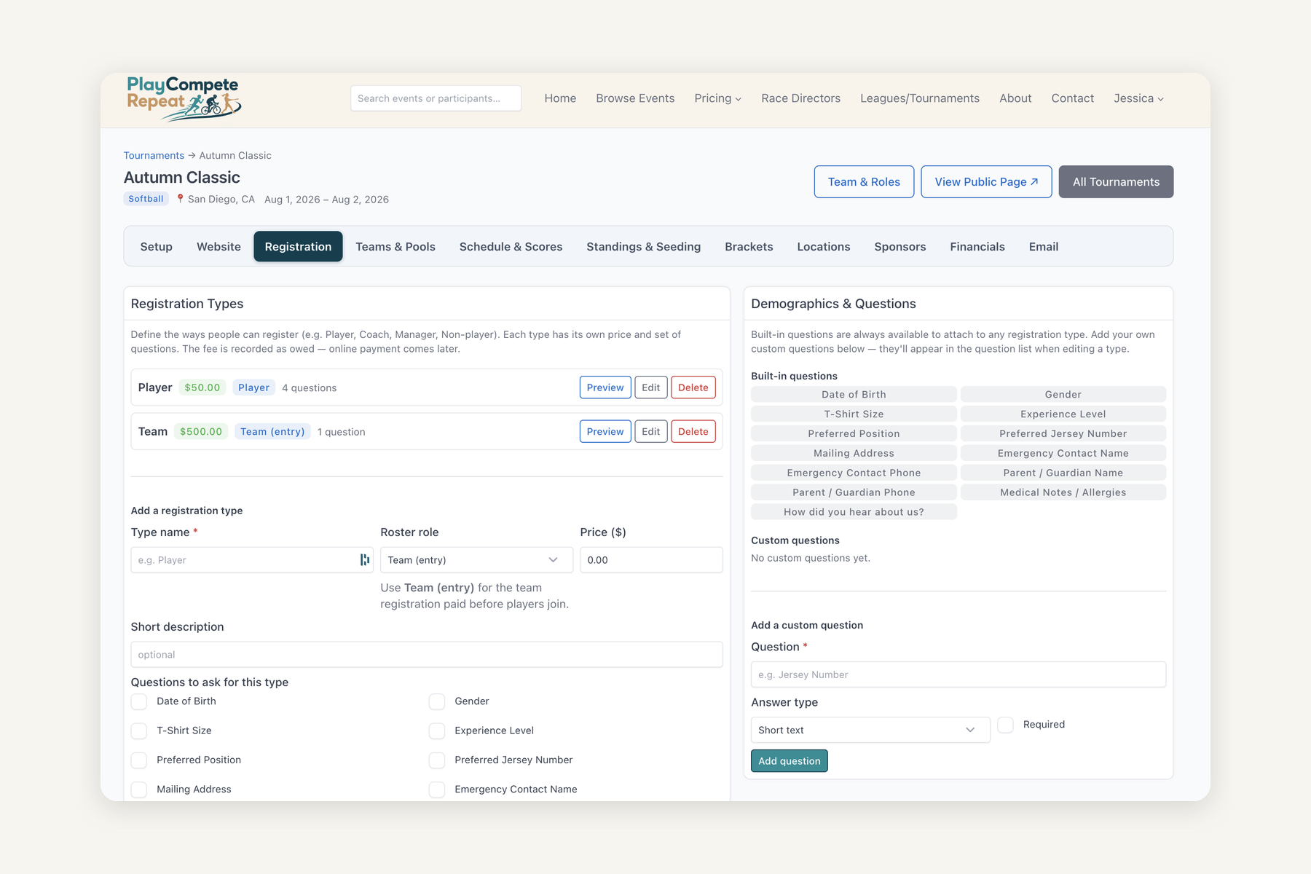Open the Locations tab
Image resolution: width=1311 pixels, height=874 pixels.
pyautogui.click(x=824, y=247)
